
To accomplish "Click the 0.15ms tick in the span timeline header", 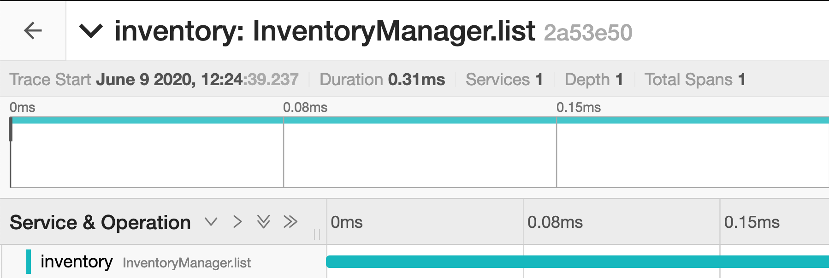I will click(752, 222).
